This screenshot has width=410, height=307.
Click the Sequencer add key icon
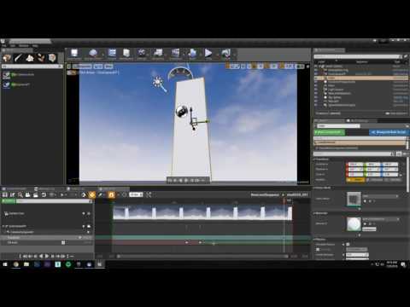click(x=83, y=194)
